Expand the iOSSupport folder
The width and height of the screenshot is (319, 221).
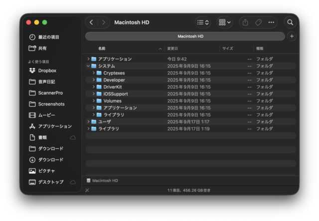[x=93, y=94]
